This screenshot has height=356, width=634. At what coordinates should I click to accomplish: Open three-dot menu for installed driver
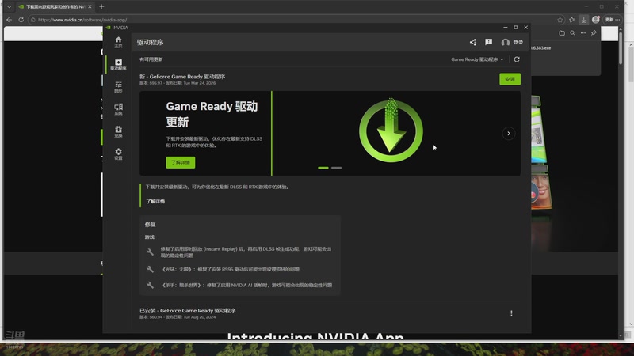(511, 313)
